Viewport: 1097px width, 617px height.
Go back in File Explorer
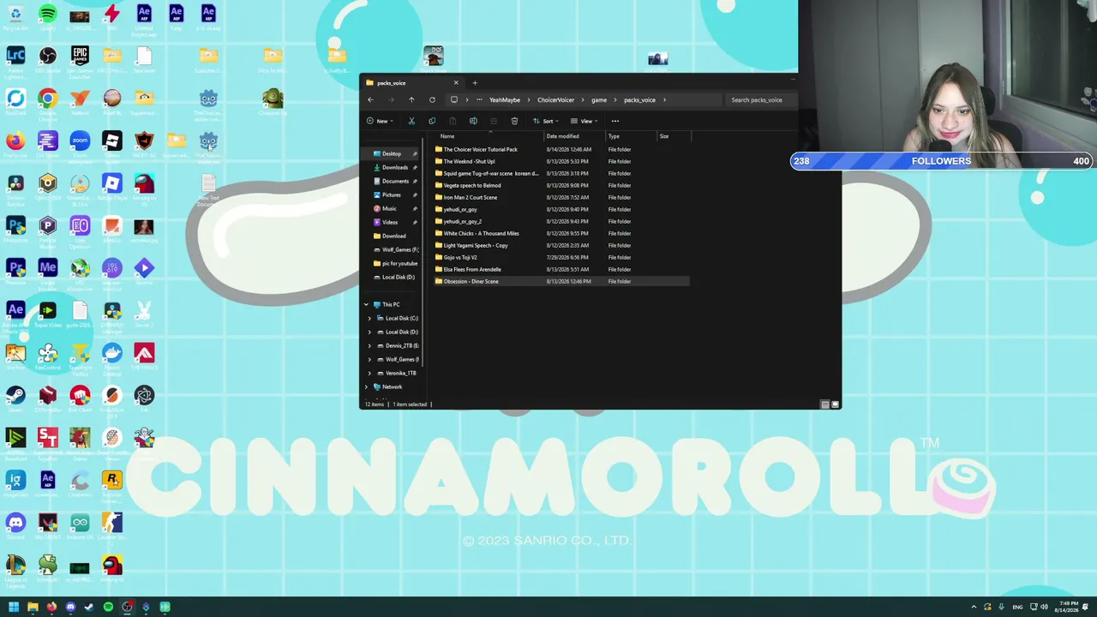tap(370, 100)
